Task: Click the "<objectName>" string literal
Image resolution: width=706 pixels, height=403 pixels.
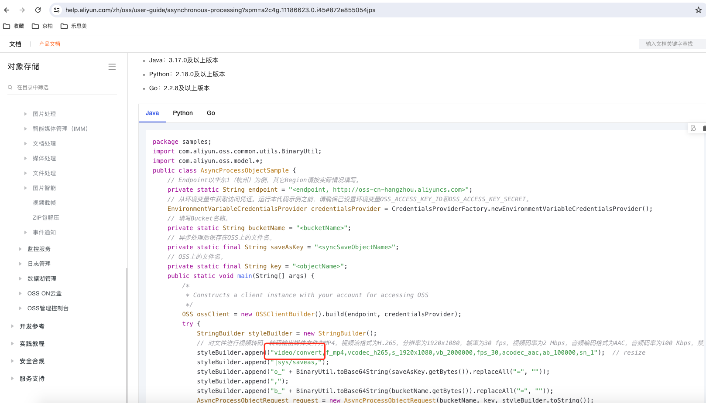Action: [x=318, y=266]
